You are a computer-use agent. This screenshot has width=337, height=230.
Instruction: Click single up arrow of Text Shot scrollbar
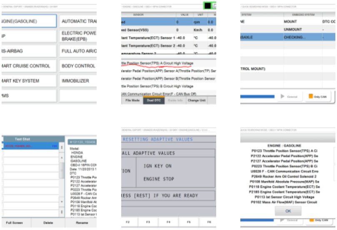click(x=62, y=157)
